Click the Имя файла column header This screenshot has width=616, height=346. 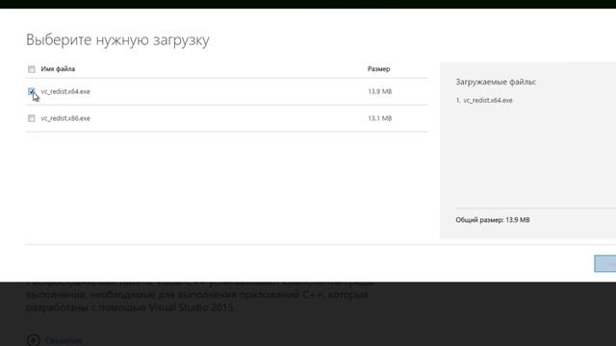(x=58, y=69)
